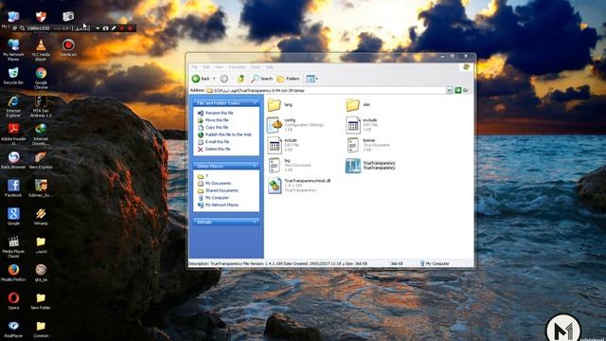Launch Internet Explorer from the desktop
This screenshot has width=606, height=341.
coord(13,106)
